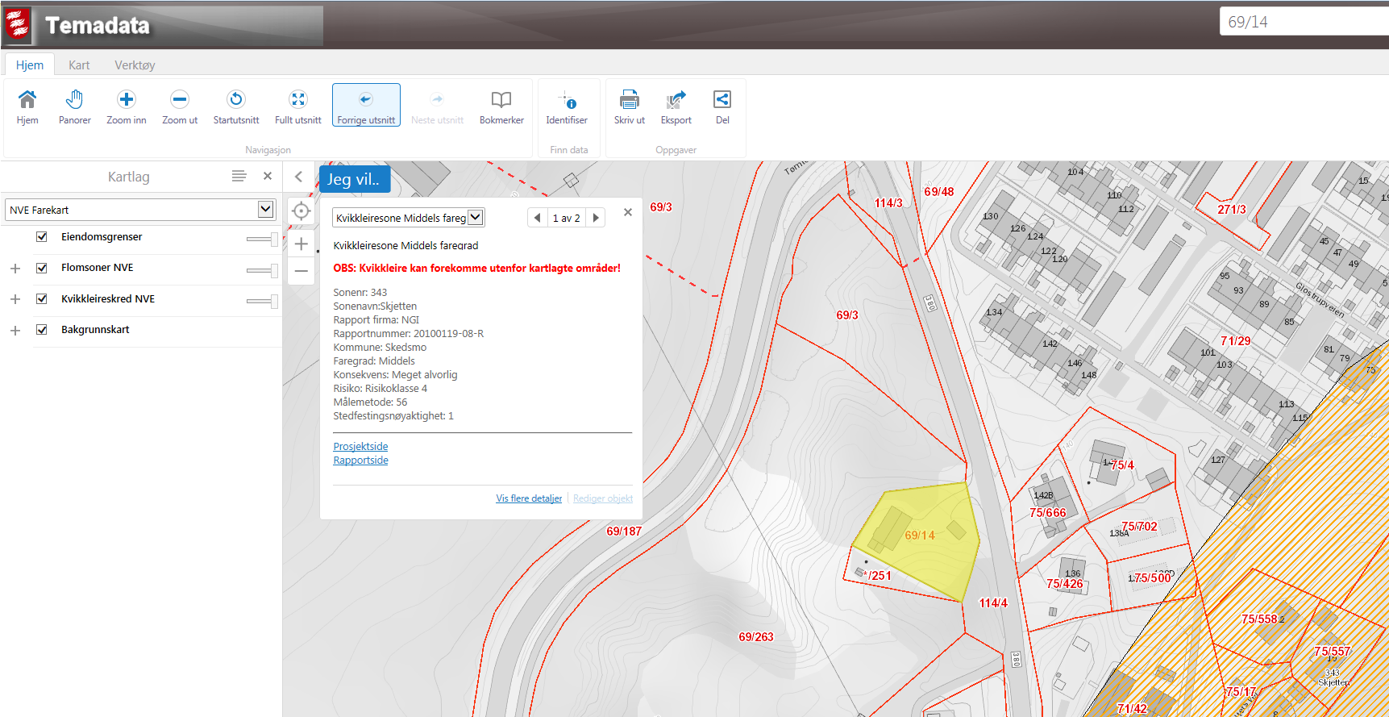The height and width of the screenshot is (717, 1389).
Task: Activate the Zoom ut tool
Action: (180, 99)
